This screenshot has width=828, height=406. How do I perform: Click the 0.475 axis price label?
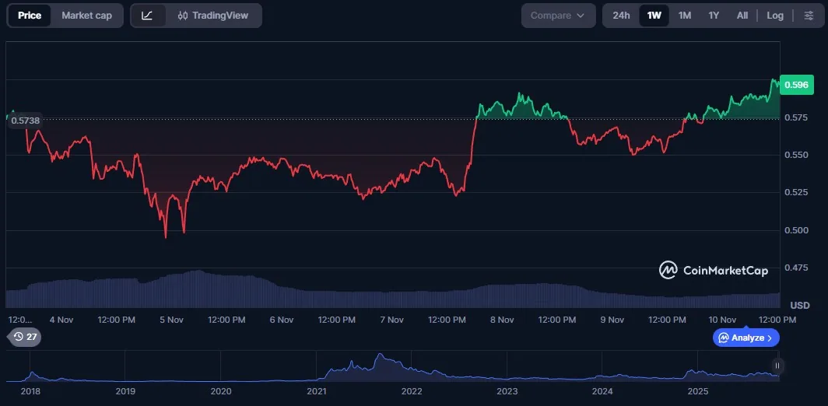point(795,268)
